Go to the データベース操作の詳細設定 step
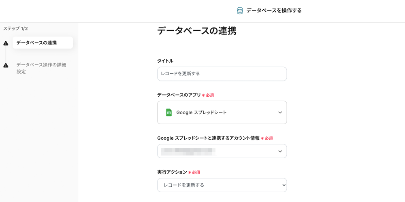Image resolution: width=405 pixels, height=202 pixels. pos(41,68)
